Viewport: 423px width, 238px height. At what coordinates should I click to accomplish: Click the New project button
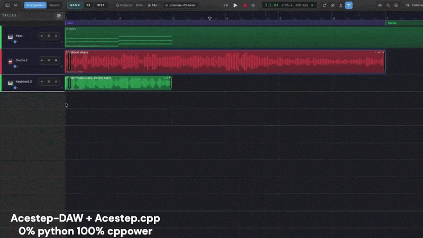point(139,5)
